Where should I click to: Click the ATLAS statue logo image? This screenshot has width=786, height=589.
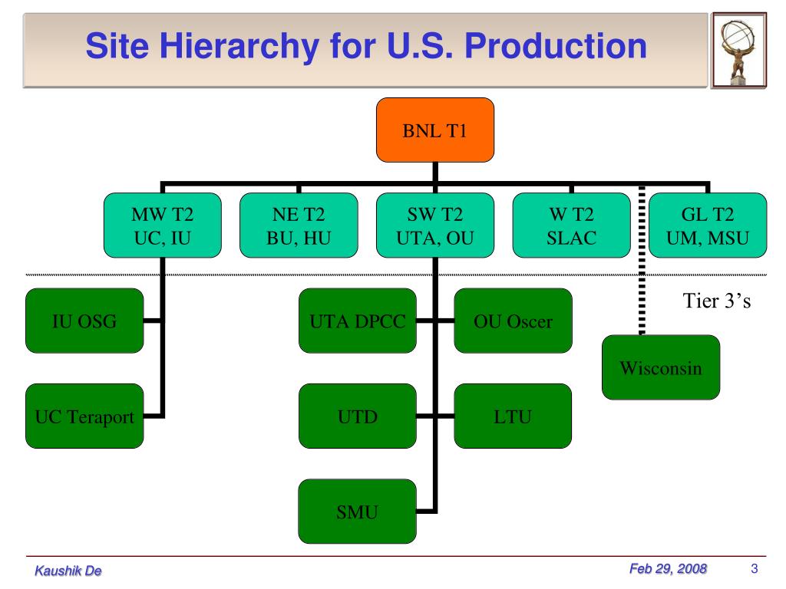coord(739,51)
